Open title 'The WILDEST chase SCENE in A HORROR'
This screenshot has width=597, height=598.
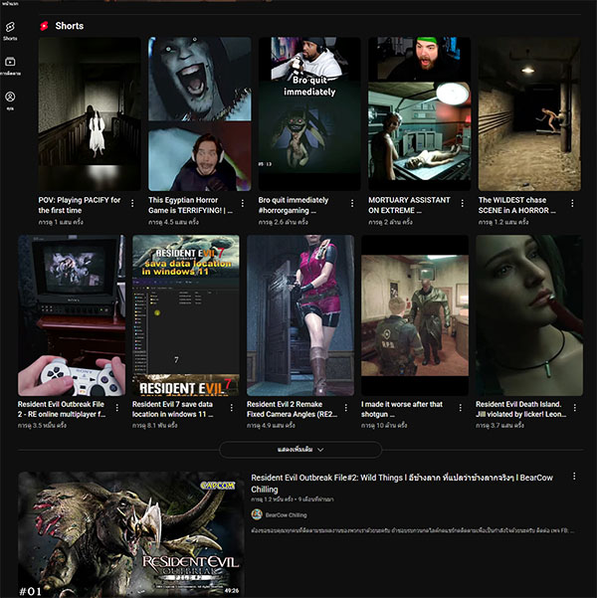click(516, 205)
